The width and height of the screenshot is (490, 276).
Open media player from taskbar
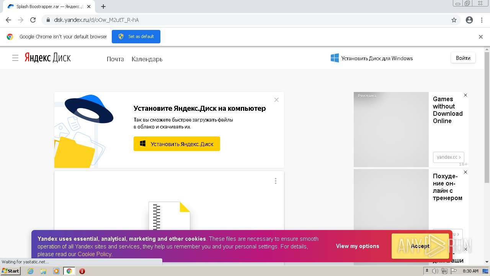(x=56, y=271)
